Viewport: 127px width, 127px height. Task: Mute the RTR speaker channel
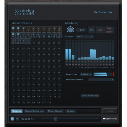coord(113,65)
